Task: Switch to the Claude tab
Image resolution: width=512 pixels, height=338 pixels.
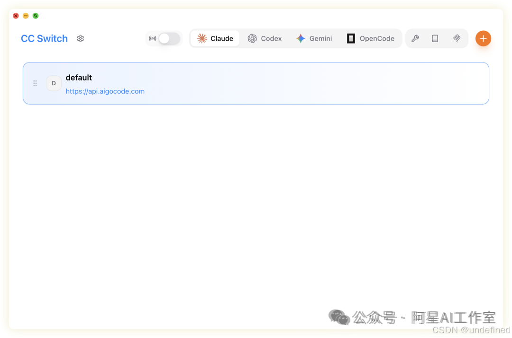Action: click(x=215, y=38)
